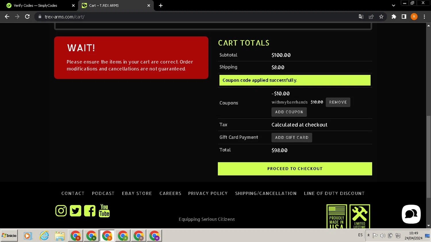Click the coupon name "withmybaerhands"

pos(290,102)
